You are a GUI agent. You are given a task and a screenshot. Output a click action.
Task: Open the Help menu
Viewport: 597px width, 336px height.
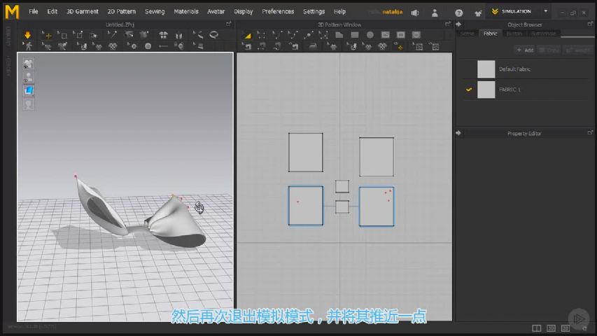point(339,11)
